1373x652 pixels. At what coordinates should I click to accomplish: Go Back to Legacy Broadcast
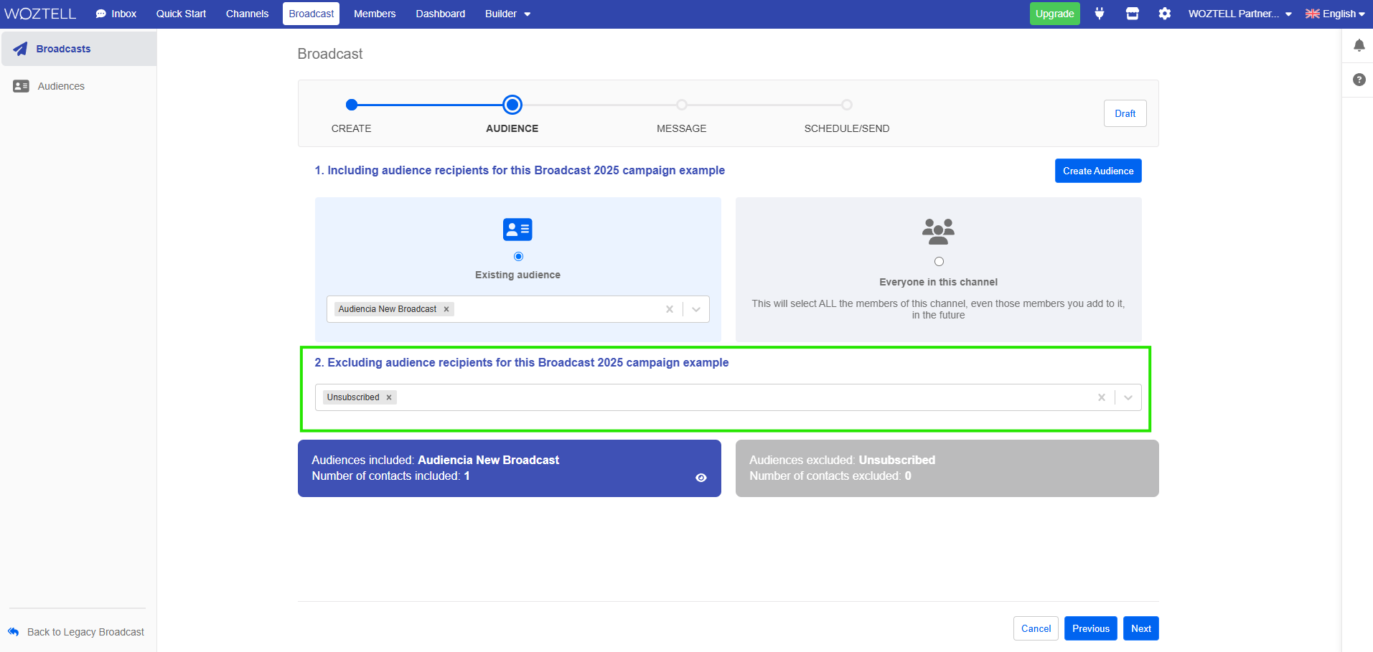(x=75, y=632)
